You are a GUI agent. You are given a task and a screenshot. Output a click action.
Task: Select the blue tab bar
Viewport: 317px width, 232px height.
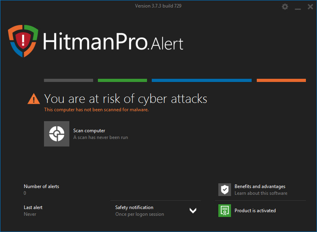coord(202,80)
